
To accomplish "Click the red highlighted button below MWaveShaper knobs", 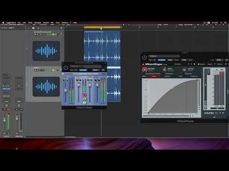I will pyautogui.click(x=154, y=76).
